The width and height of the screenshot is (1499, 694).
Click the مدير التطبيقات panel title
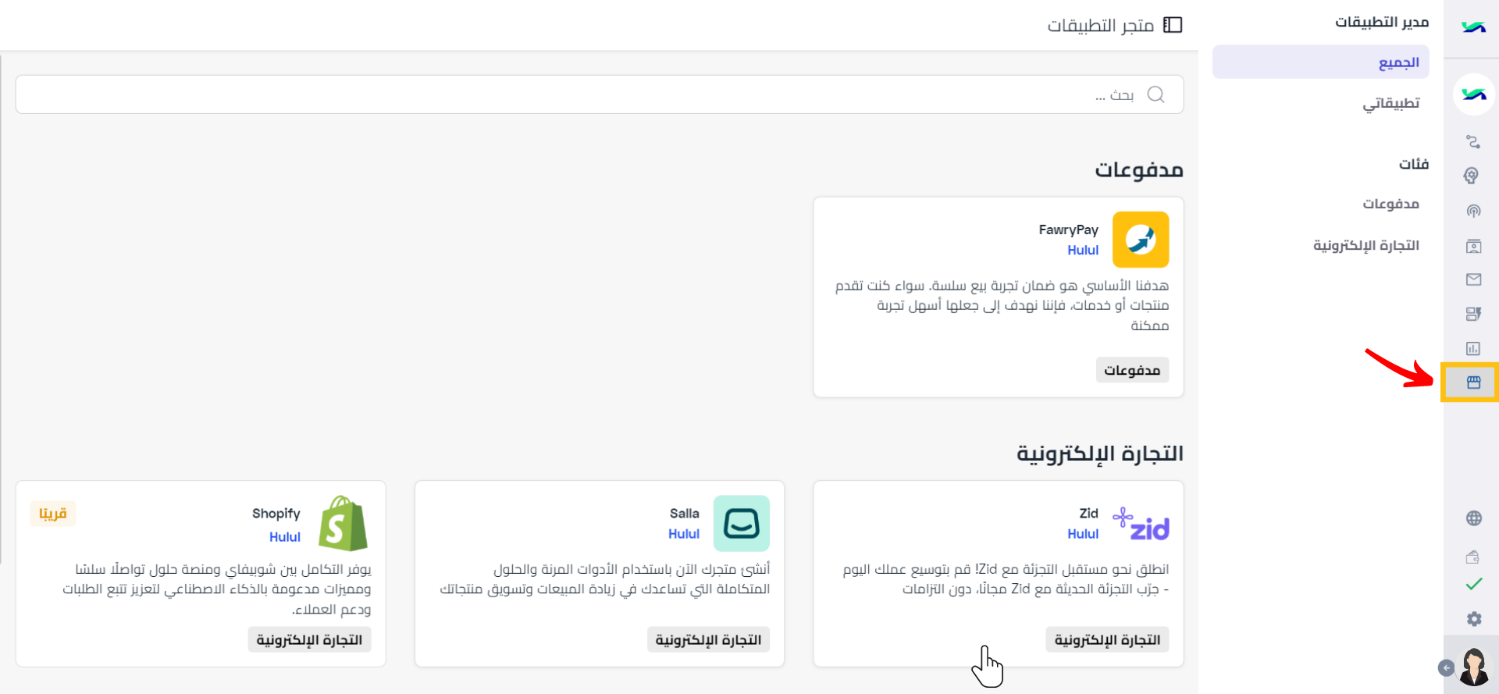[1382, 22]
